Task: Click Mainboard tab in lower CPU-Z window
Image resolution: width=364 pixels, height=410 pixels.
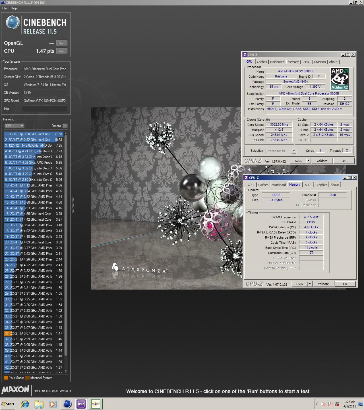Action: 279,185
